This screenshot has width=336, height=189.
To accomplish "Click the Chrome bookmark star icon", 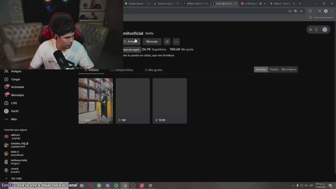I will click(301, 11).
